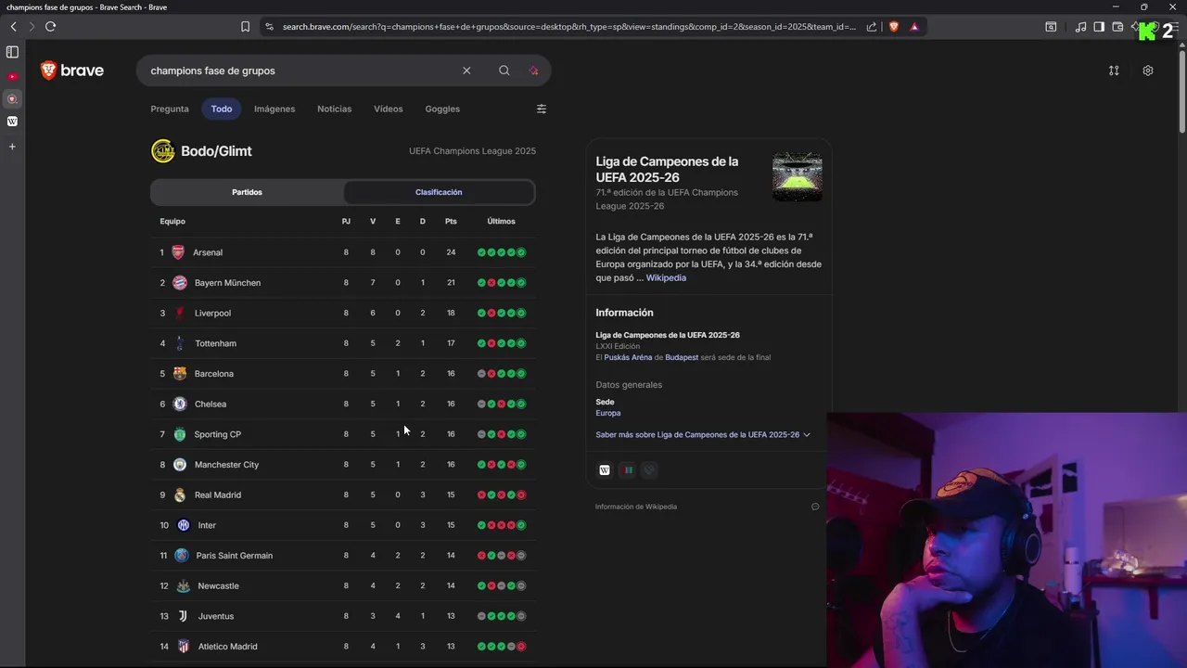
Task: Share this page via the share icon
Action: (872, 27)
